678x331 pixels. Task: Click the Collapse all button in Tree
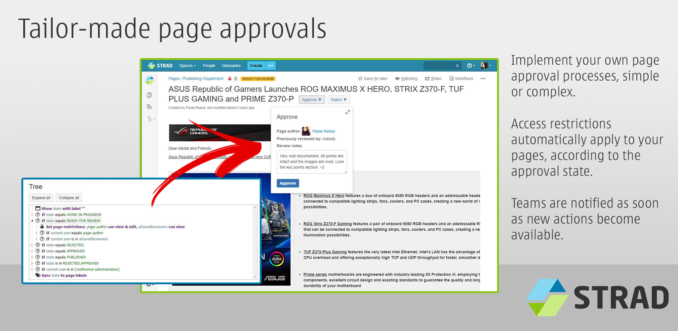click(69, 198)
